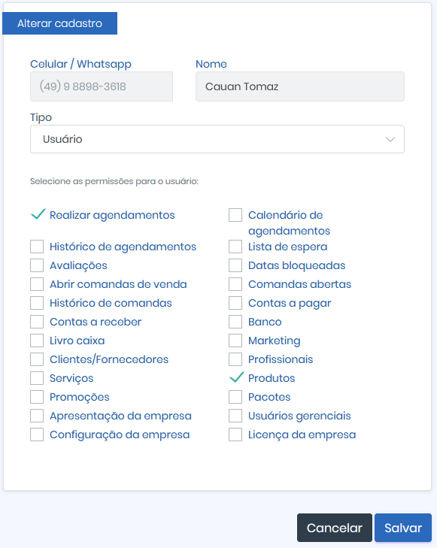Tick the Banco checkbox
The height and width of the screenshot is (548, 437).
235,322
